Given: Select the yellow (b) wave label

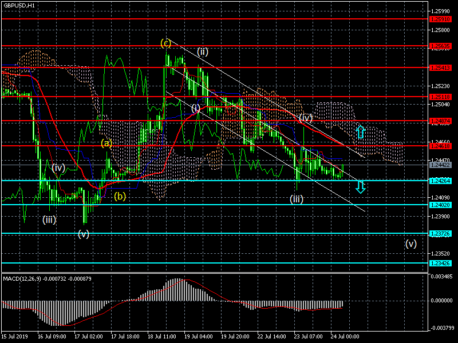Looking at the screenshot, I should (120, 197).
